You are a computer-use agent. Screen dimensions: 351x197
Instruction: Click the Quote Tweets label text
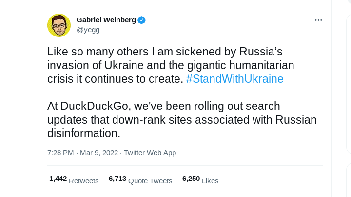pos(150,181)
